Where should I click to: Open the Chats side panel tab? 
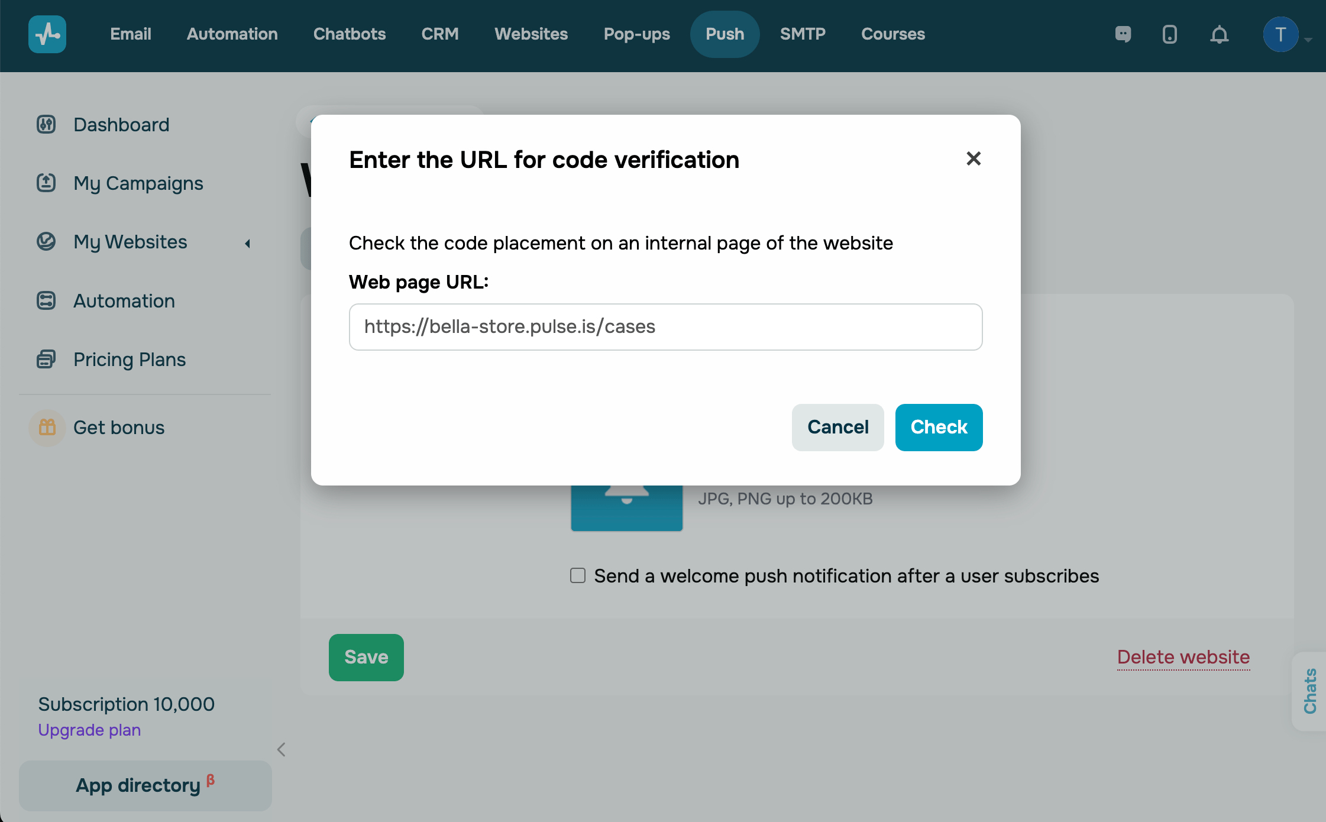(x=1309, y=691)
